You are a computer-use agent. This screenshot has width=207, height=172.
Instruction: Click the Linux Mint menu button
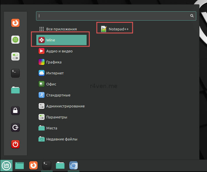click(6, 166)
